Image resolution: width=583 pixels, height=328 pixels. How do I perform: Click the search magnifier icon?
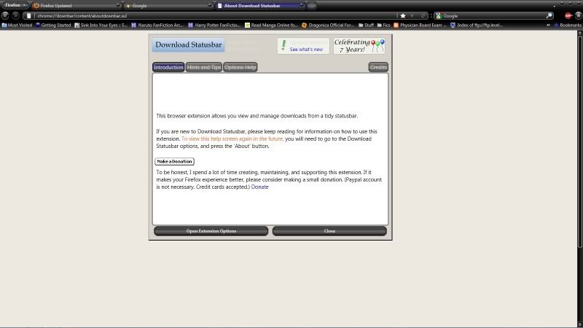pyautogui.click(x=549, y=15)
